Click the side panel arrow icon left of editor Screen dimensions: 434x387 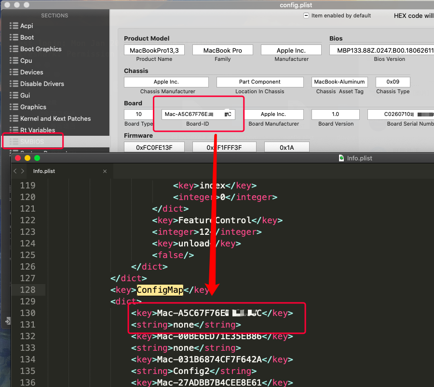point(8,321)
